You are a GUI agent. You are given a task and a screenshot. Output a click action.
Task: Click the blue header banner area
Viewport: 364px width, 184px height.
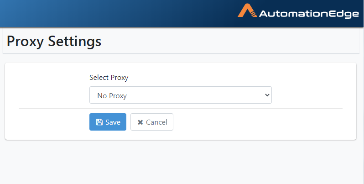click(116, 14)
